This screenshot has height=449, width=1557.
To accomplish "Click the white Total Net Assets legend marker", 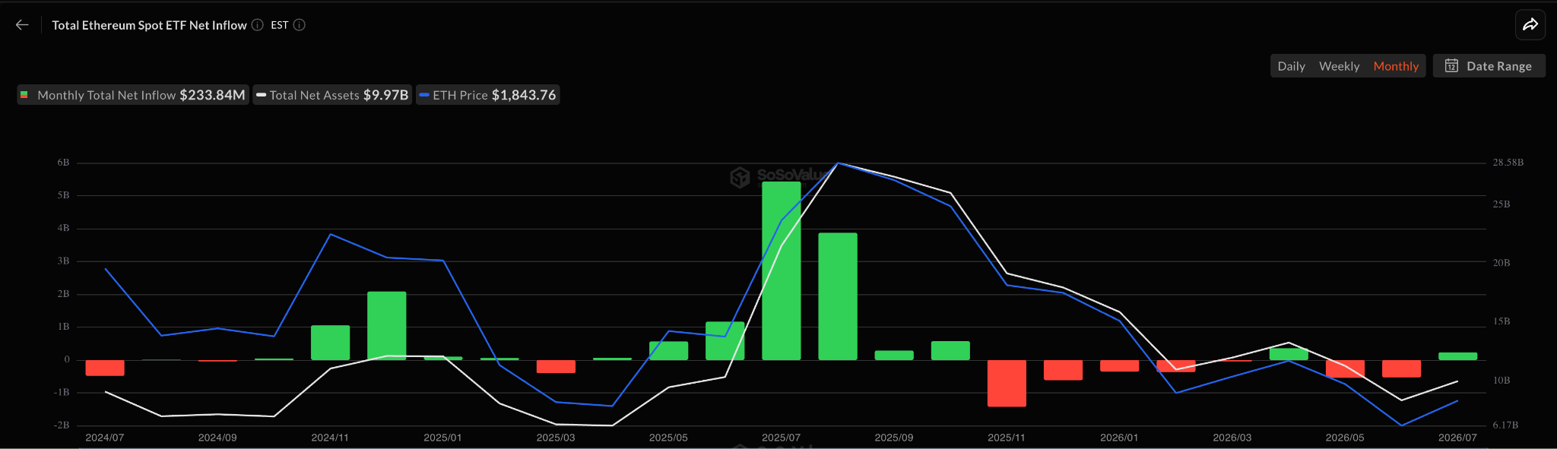I will [261, 95].
